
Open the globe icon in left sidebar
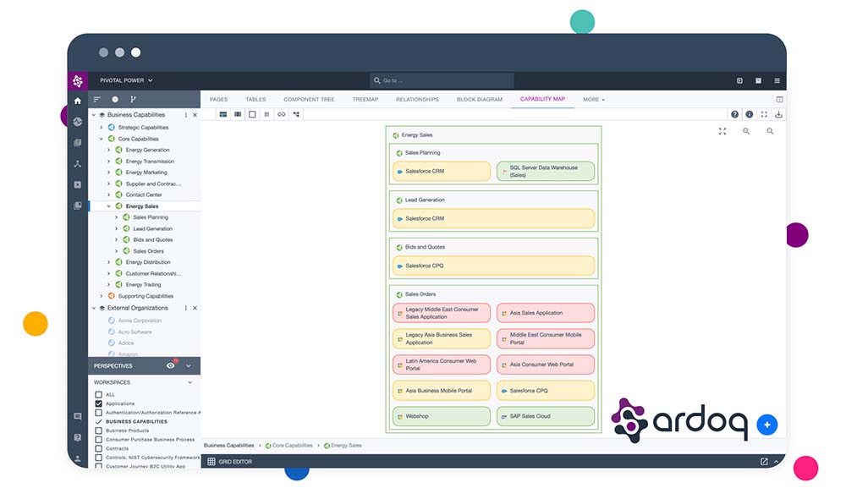click(78, 122)
